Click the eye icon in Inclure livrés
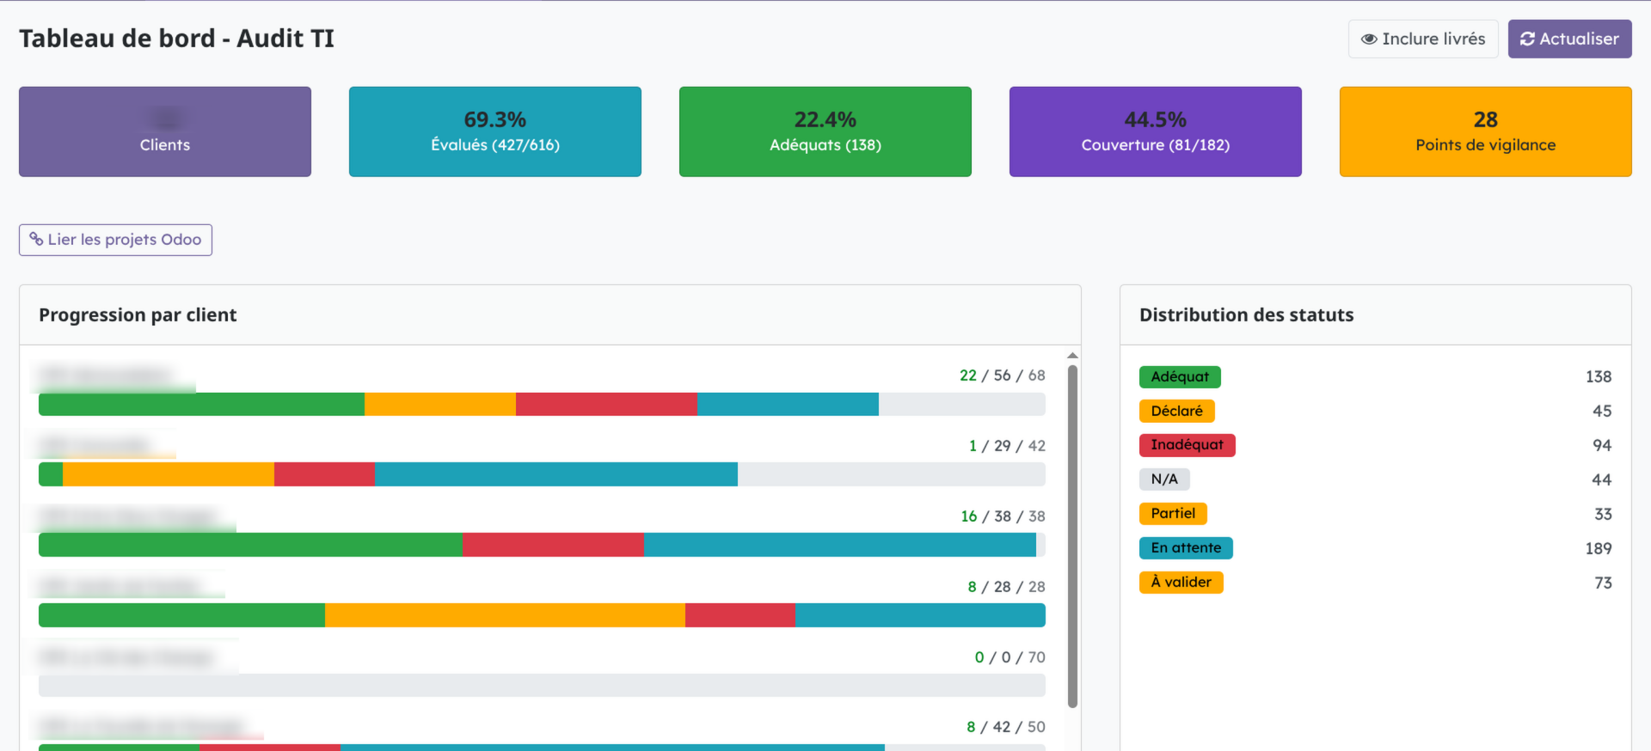This screenshot has width=1651, height=751. point(1369,40)
